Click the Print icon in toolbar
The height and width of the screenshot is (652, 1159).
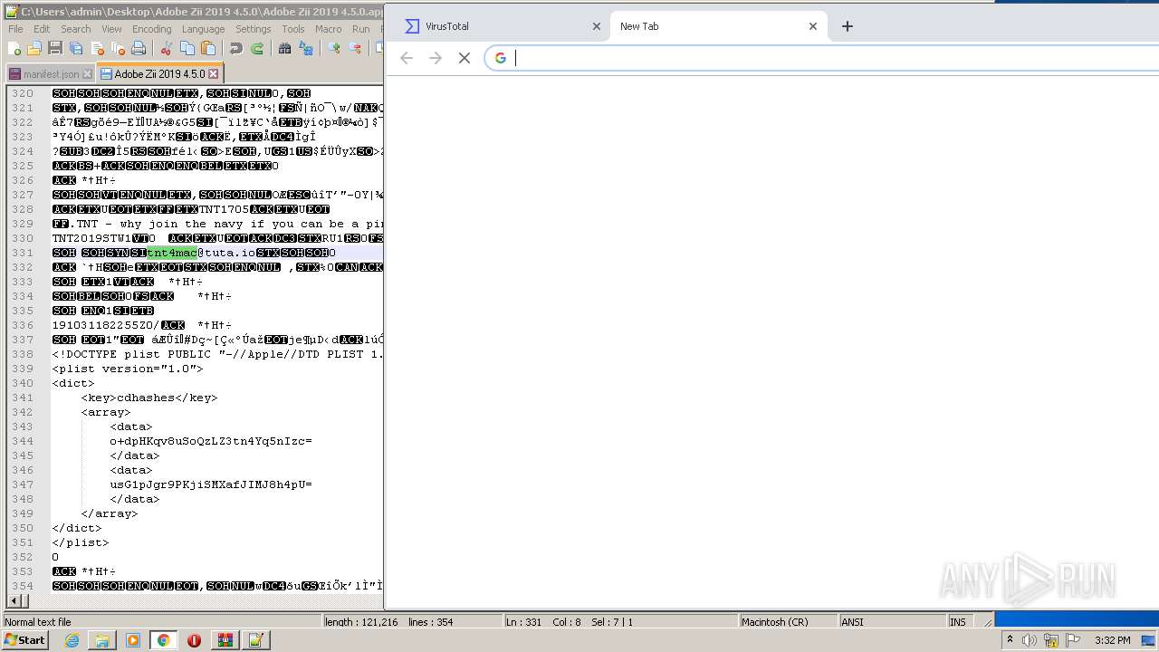[x=139, y=49]
